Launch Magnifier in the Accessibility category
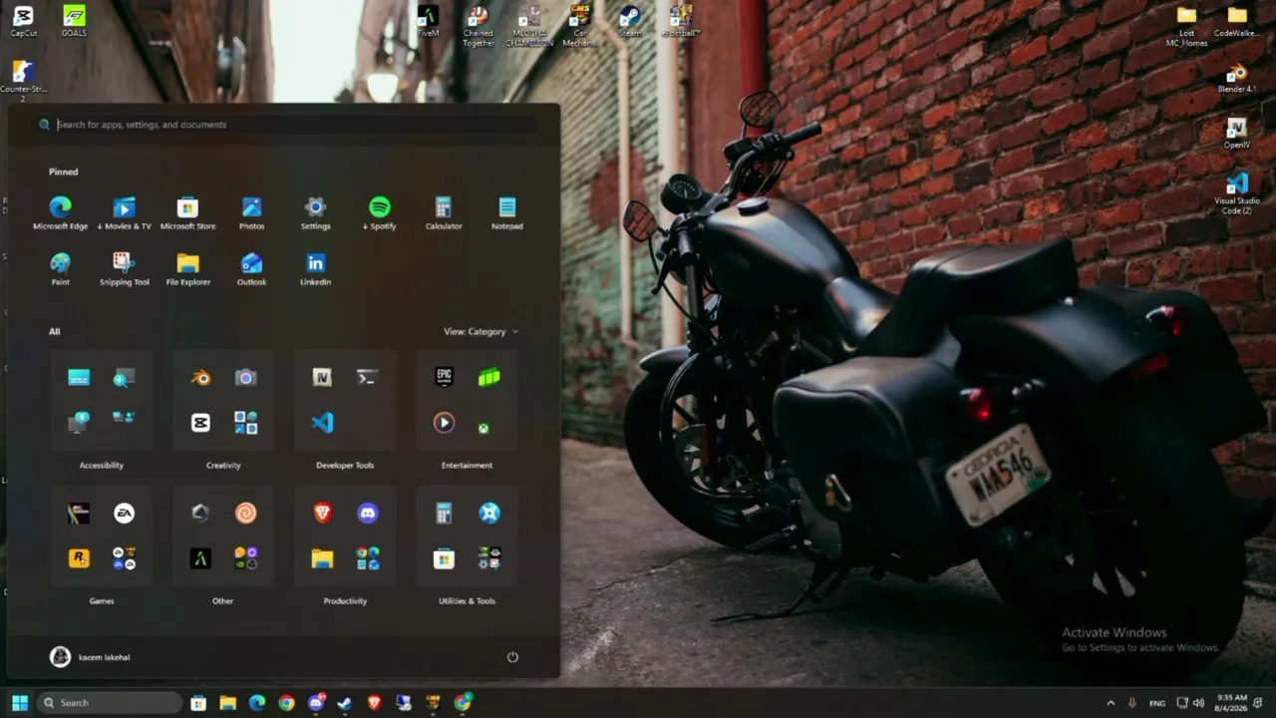 pyautogui.click(x=124, y=377)
